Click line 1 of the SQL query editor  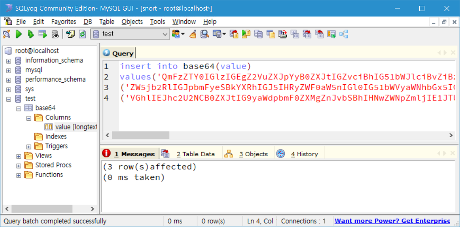[x=186, y=66]
